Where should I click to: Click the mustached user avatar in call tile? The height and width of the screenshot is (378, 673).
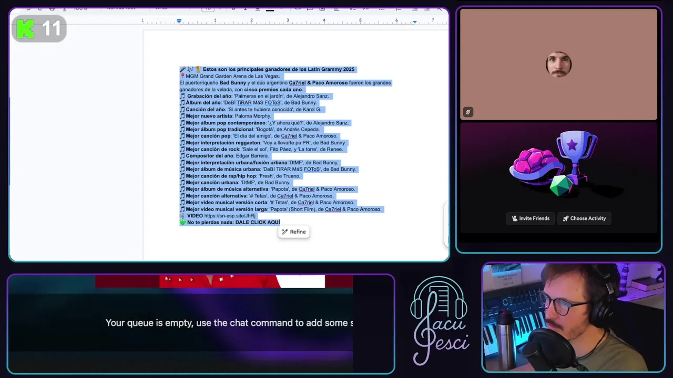[558, 65]
